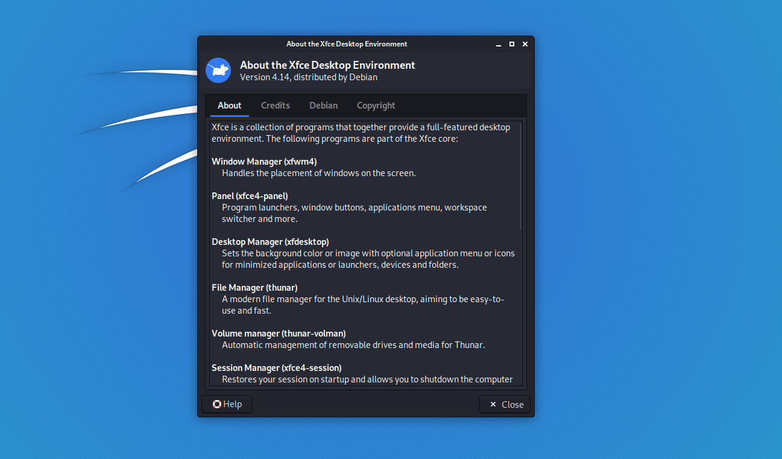Image resolution: width=782 pixels, height=459 pixels.
Task: Click the 'About the Xfce Desktop Environment' heading
Action: [x=327, y=65]
